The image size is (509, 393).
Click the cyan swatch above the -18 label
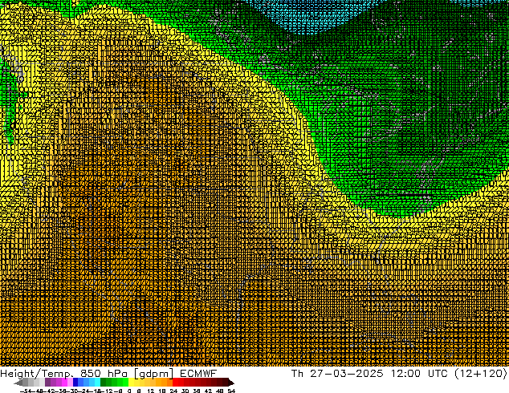click(97, 382)
